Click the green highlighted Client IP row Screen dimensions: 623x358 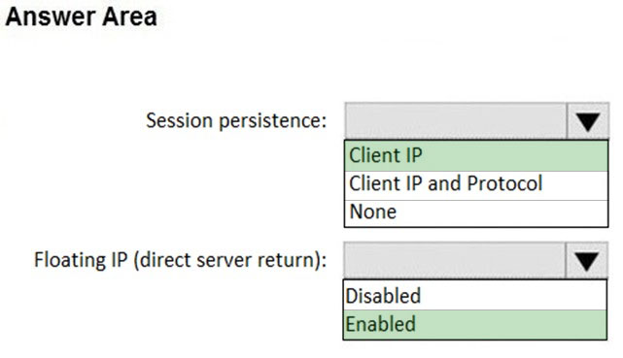(x=476, y=156)
